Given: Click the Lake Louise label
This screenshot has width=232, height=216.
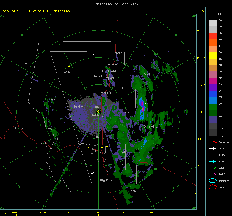Looking at the screenshot, I should point(20,126).
